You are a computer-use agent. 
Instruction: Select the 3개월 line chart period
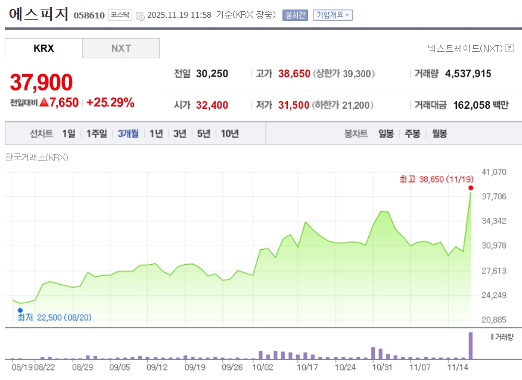(x=128, y=134)
